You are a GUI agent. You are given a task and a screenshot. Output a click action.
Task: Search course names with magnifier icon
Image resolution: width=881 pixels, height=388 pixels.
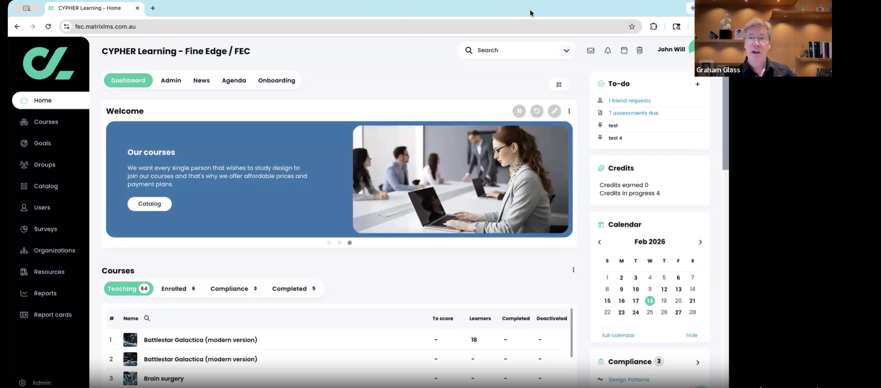(x=147, y=318)
